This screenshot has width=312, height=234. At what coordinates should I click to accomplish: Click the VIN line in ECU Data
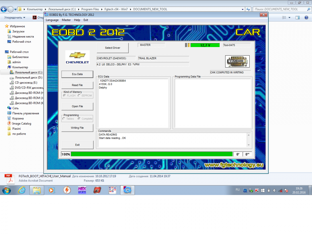coord(112,81)
